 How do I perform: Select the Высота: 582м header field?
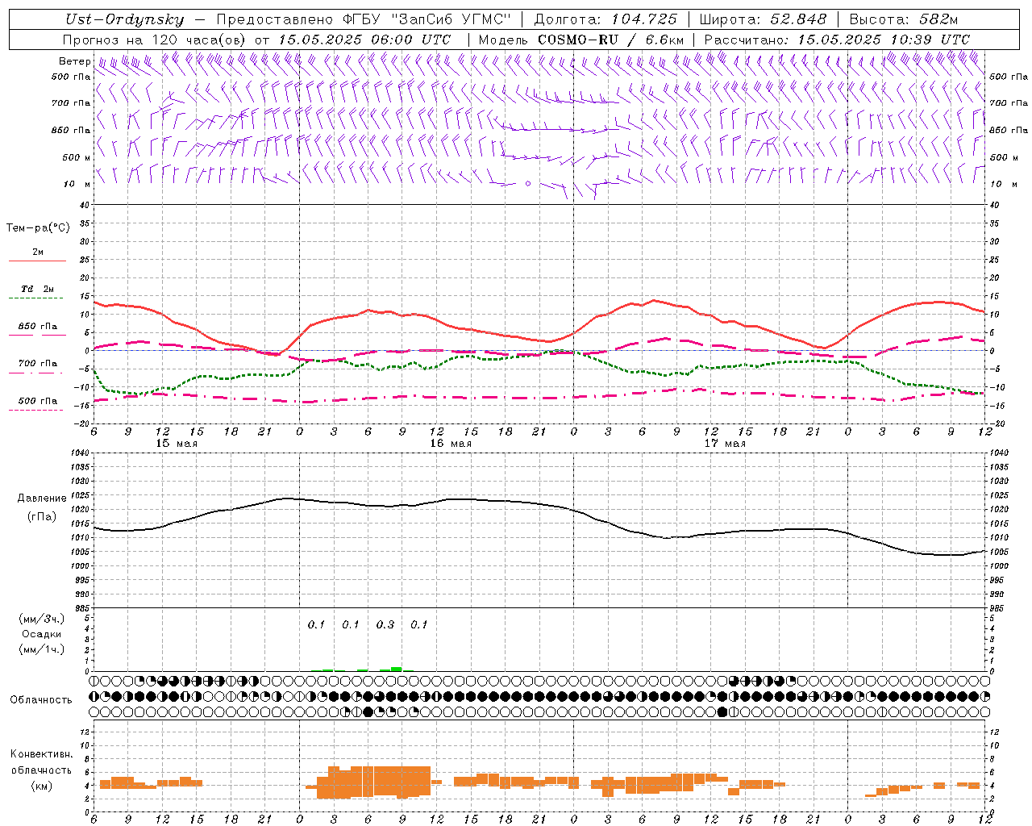point(904,19)
